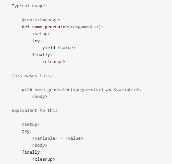Click 'This makes this:' text line
This screenshot has width=172, height=164.
[x=32, y=76]
